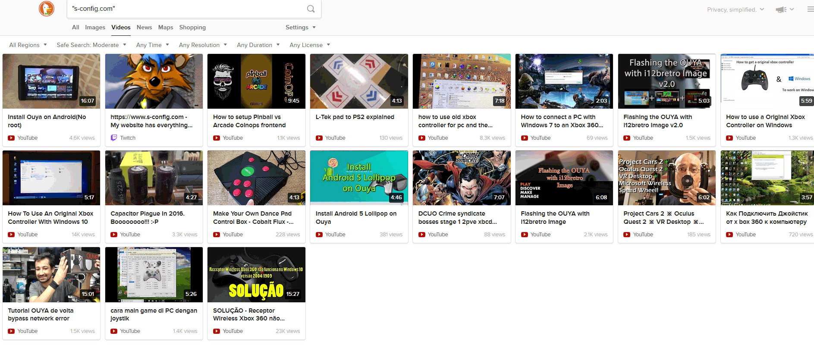Open Install Ouya on Android(No root) title
The width and height of the screenshot is (814, 364).
click(x=47, y=121)
